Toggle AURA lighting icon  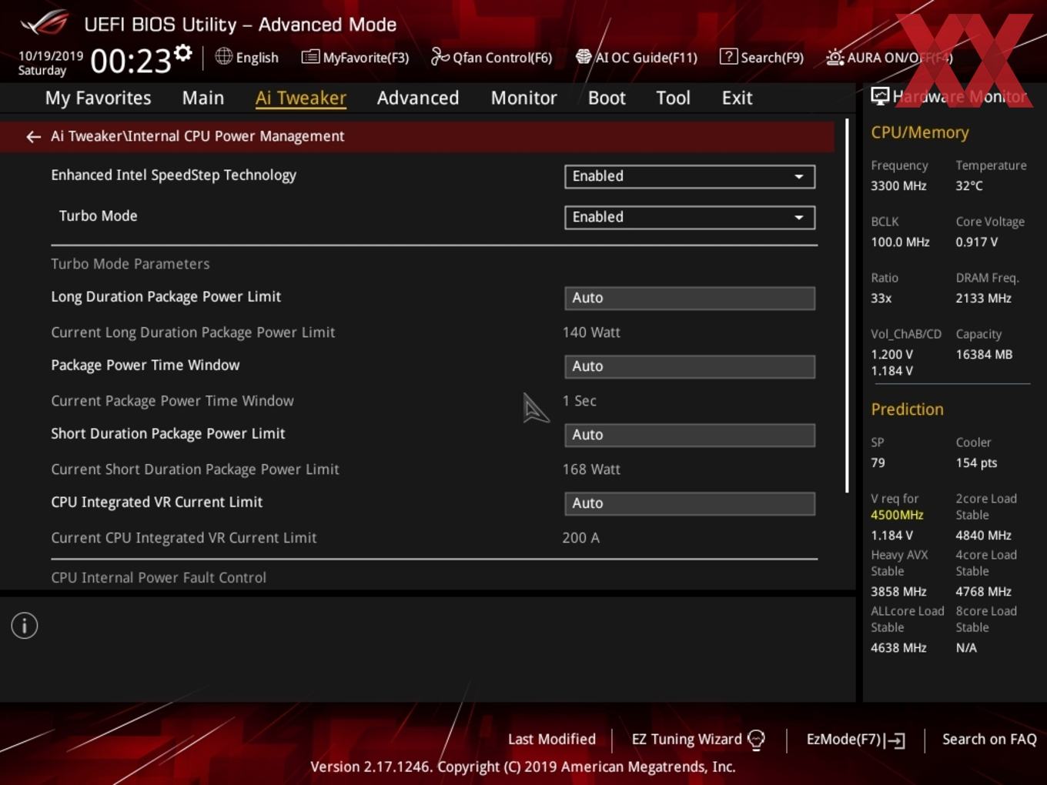pyautogui.click(x=835, y=57)
